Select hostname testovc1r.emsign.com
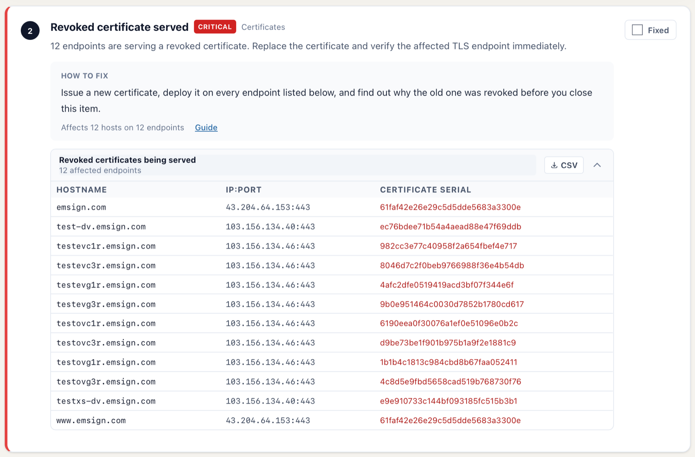The height and width of the screenshot is (457, 695). coord(106,323)
